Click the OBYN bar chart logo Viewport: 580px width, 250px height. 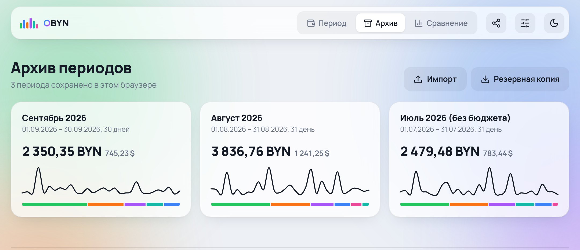coord(29,23)
